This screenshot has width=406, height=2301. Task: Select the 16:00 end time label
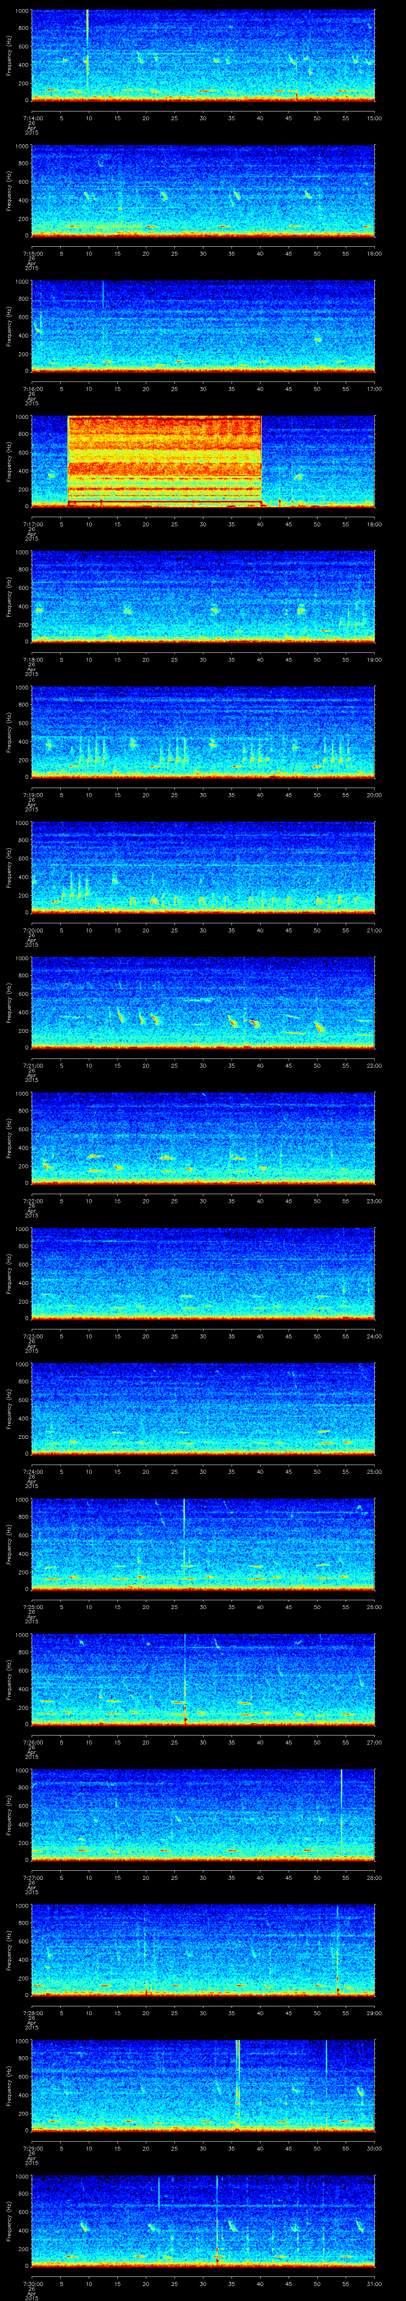[x=374, y=254]
